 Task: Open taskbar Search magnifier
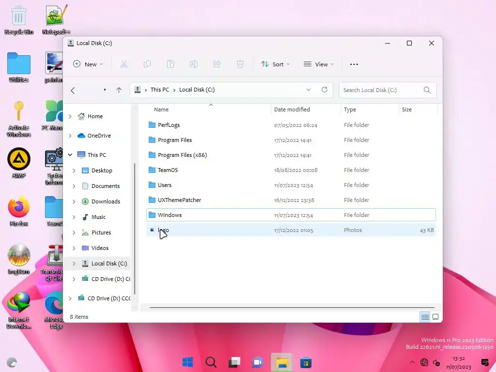tap(211, 362)
